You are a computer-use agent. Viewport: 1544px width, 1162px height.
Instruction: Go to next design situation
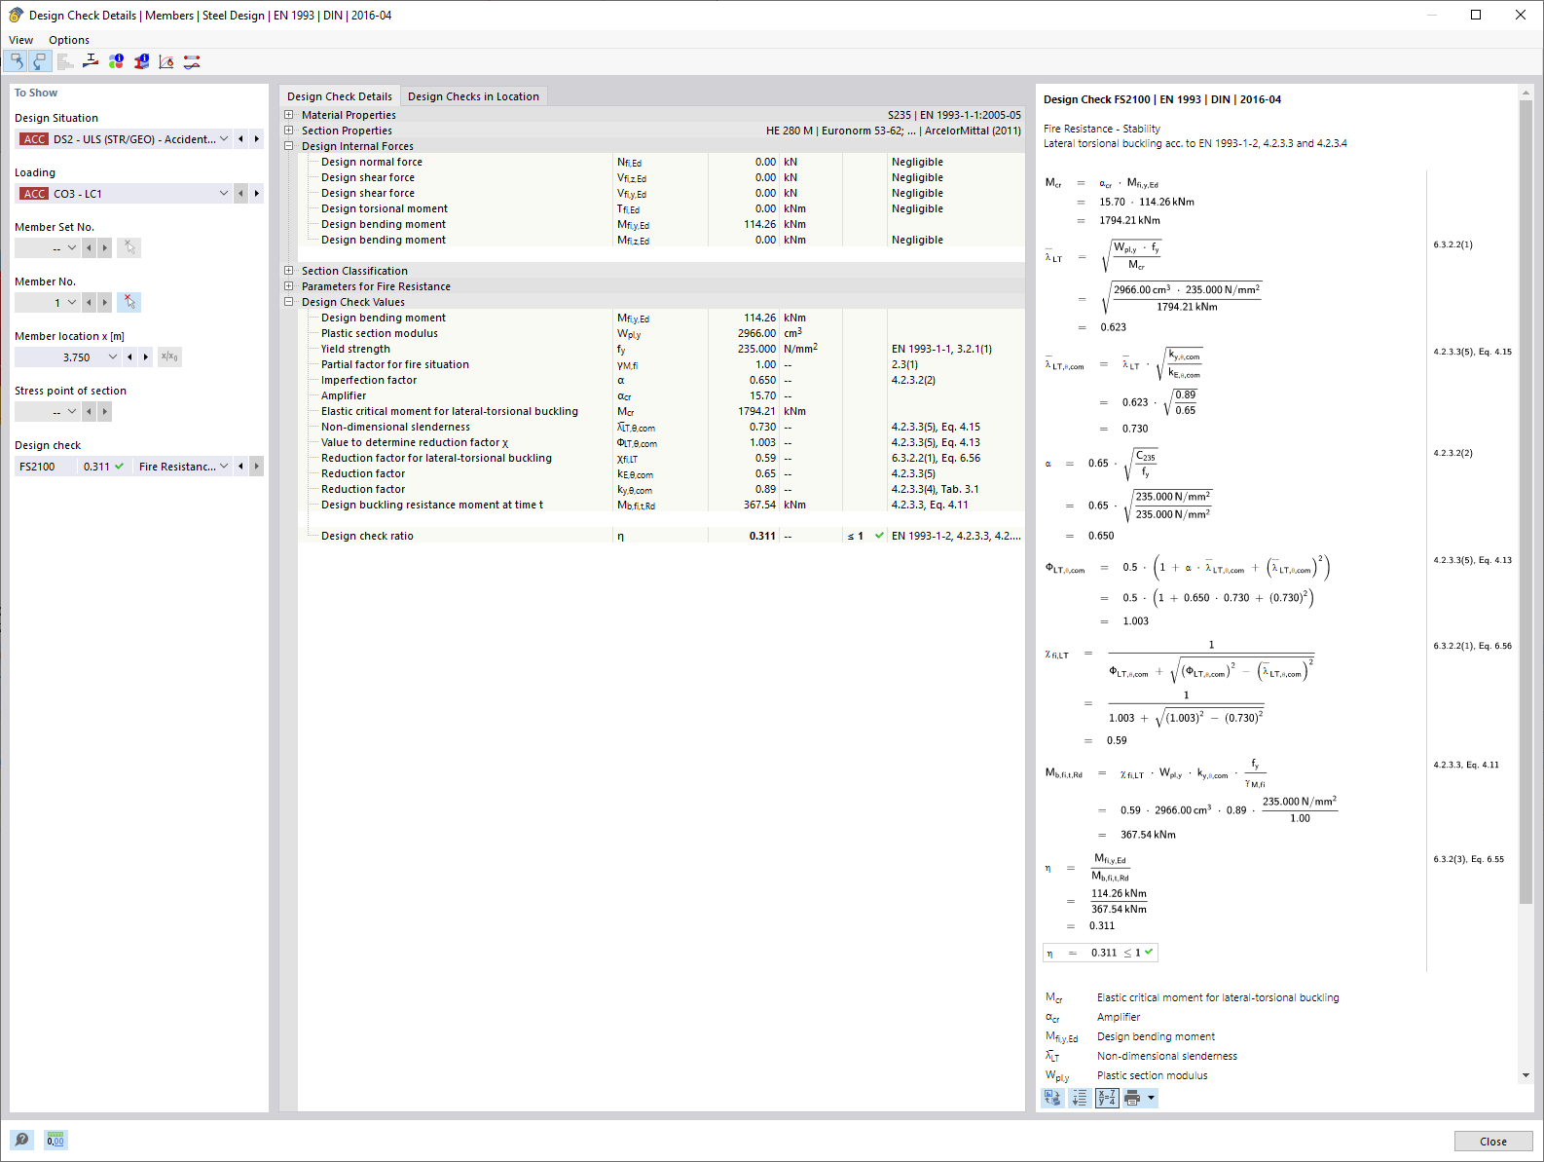pos(257,139)
